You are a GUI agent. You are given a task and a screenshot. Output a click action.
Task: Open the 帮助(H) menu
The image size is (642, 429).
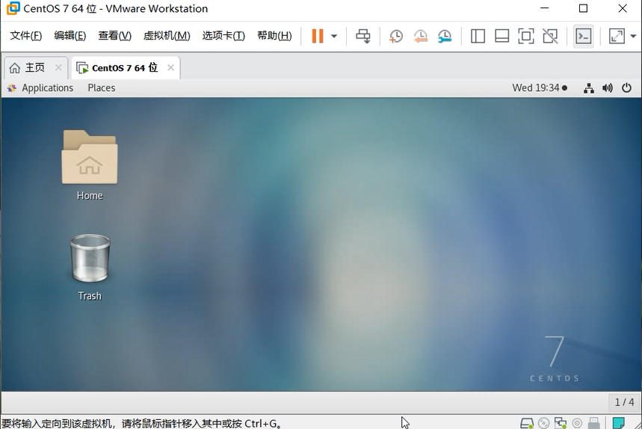tap(274, 36)
